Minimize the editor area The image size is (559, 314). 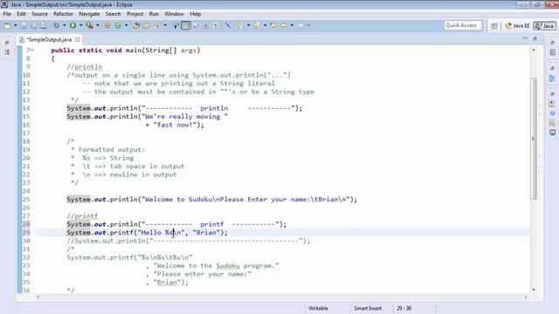pos(525,38)
